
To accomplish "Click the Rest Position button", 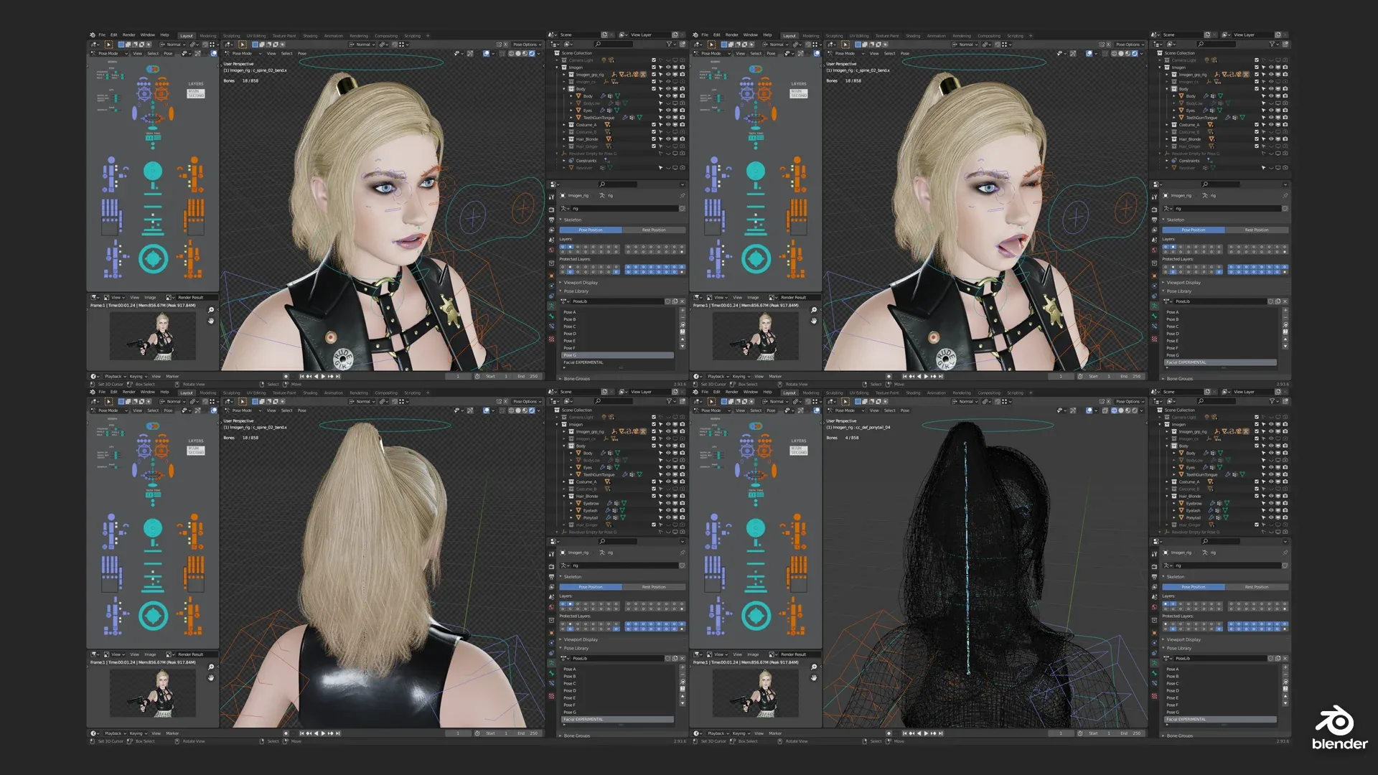I will pyautogui.click(x=653, y=230).
